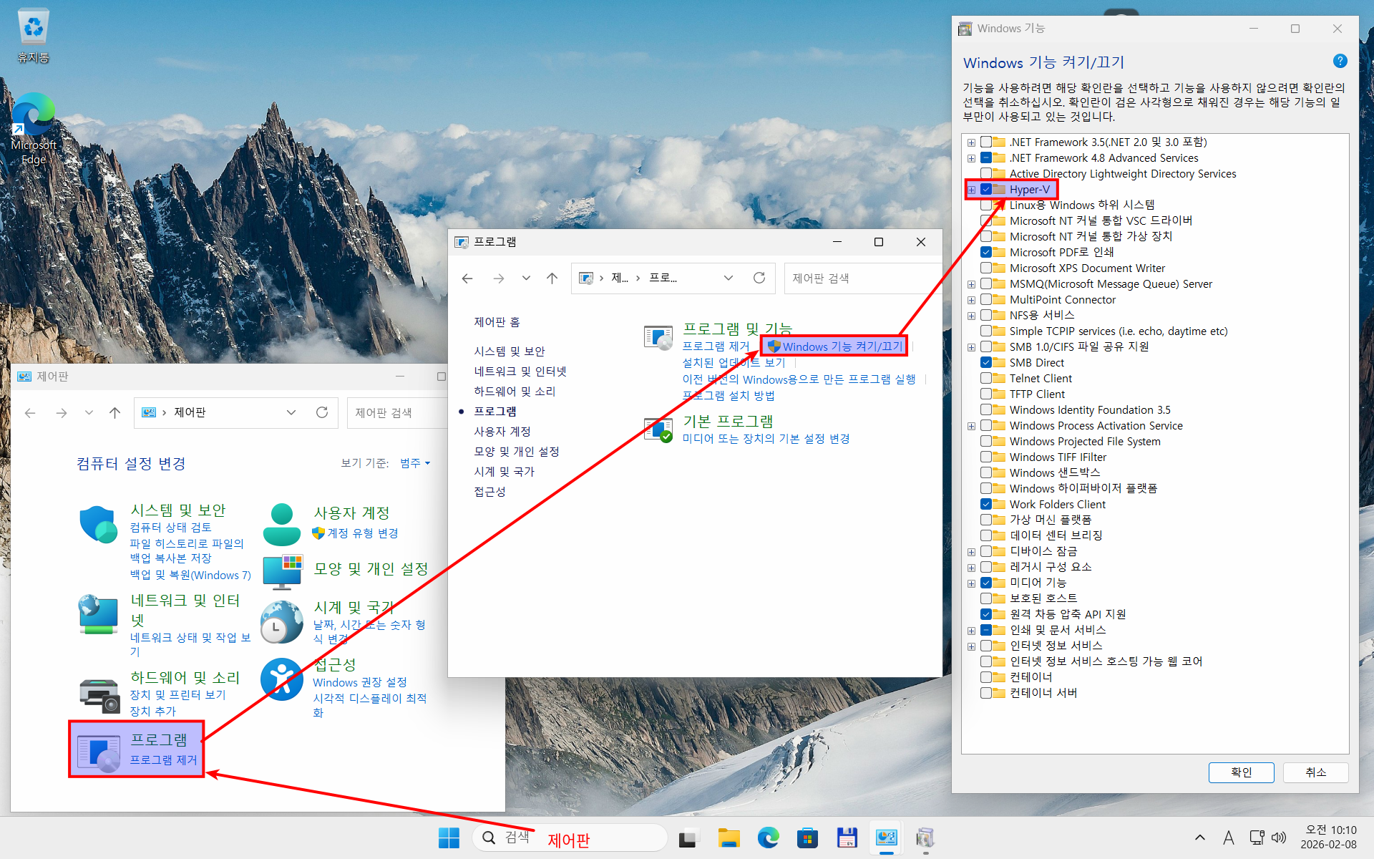
Task: Expand .NET Framework 4.8 Advanced Services
Action: (x=971, y=158)
